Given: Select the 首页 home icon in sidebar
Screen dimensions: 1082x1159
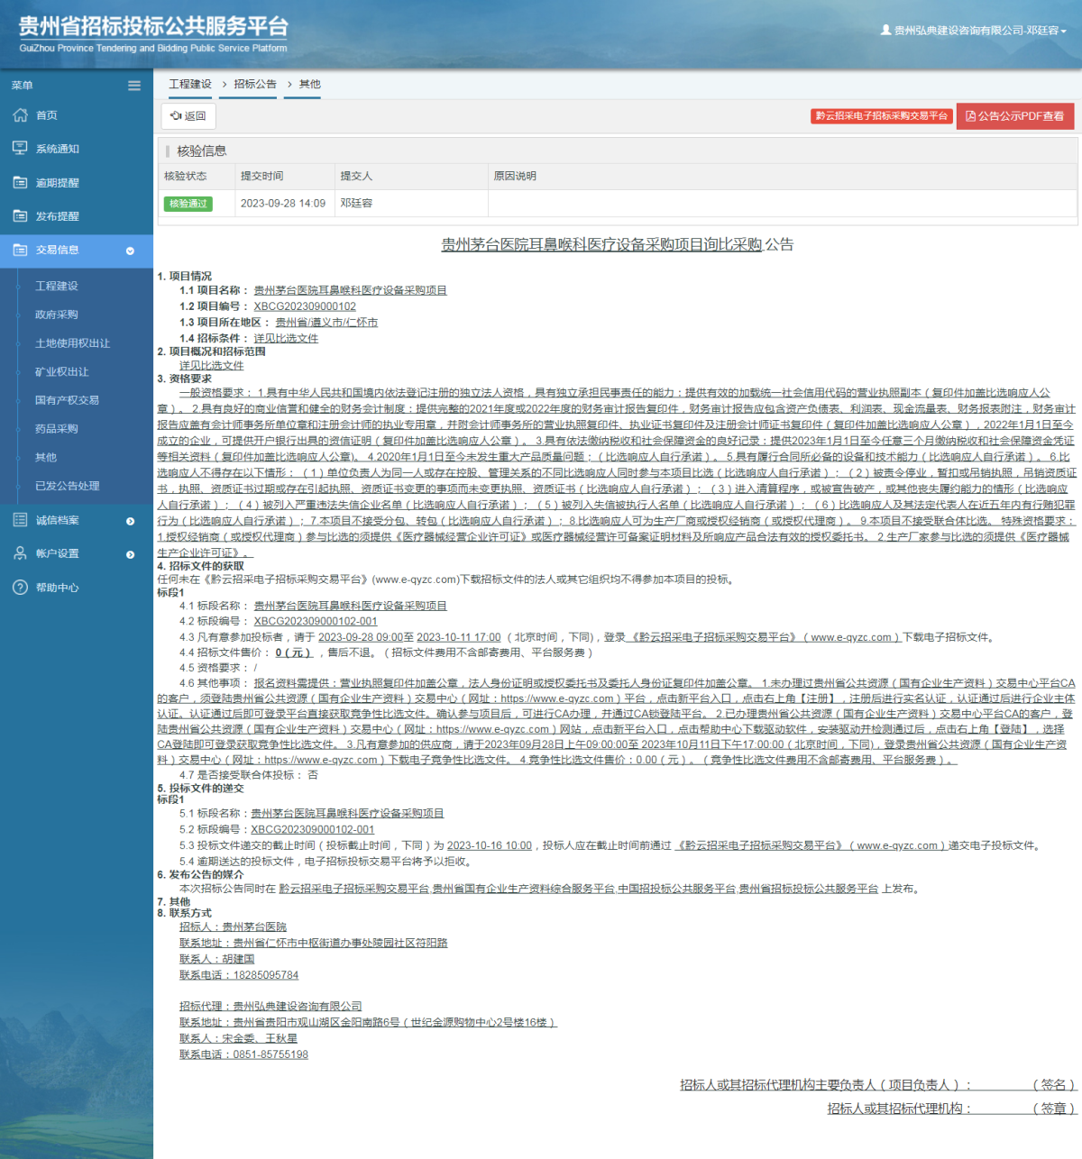Looking at the screenshot, I should (x=19, y=115).
